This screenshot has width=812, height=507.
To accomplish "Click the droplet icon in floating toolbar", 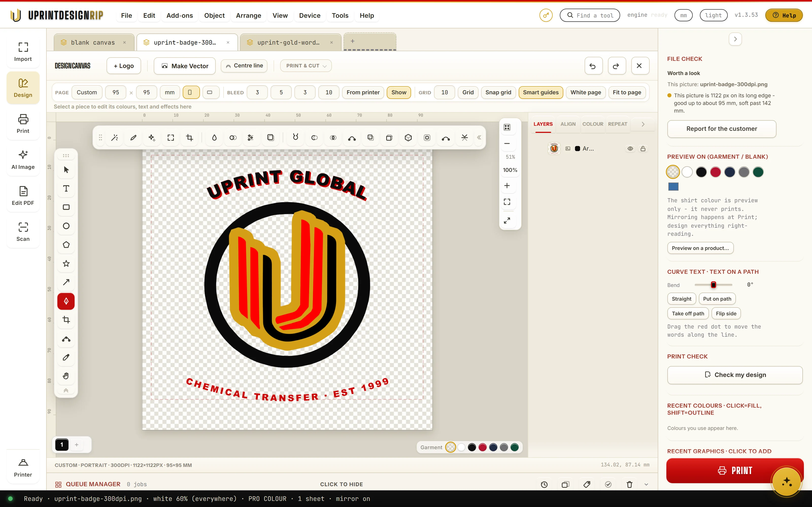I will point(214,137).
